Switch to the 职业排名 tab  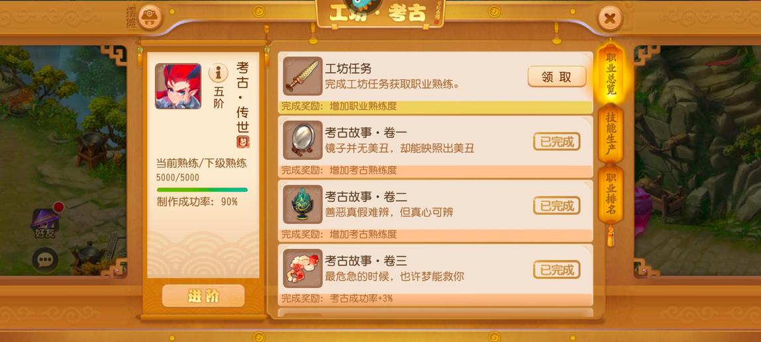coord(611,194)
